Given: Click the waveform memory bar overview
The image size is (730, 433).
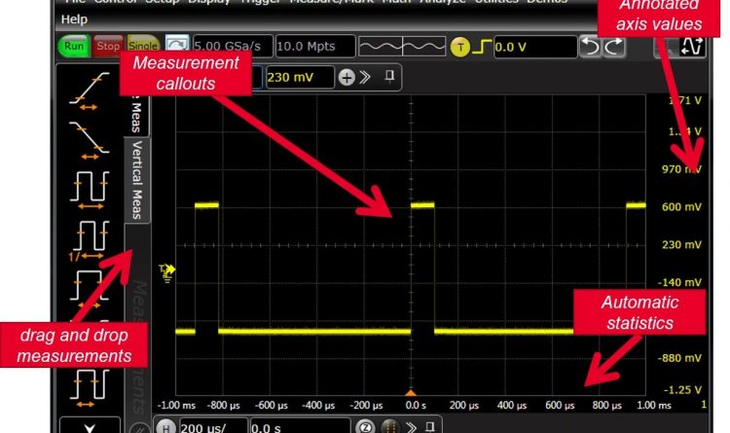Looking at the screenshot, I should [x=402, y=47].
